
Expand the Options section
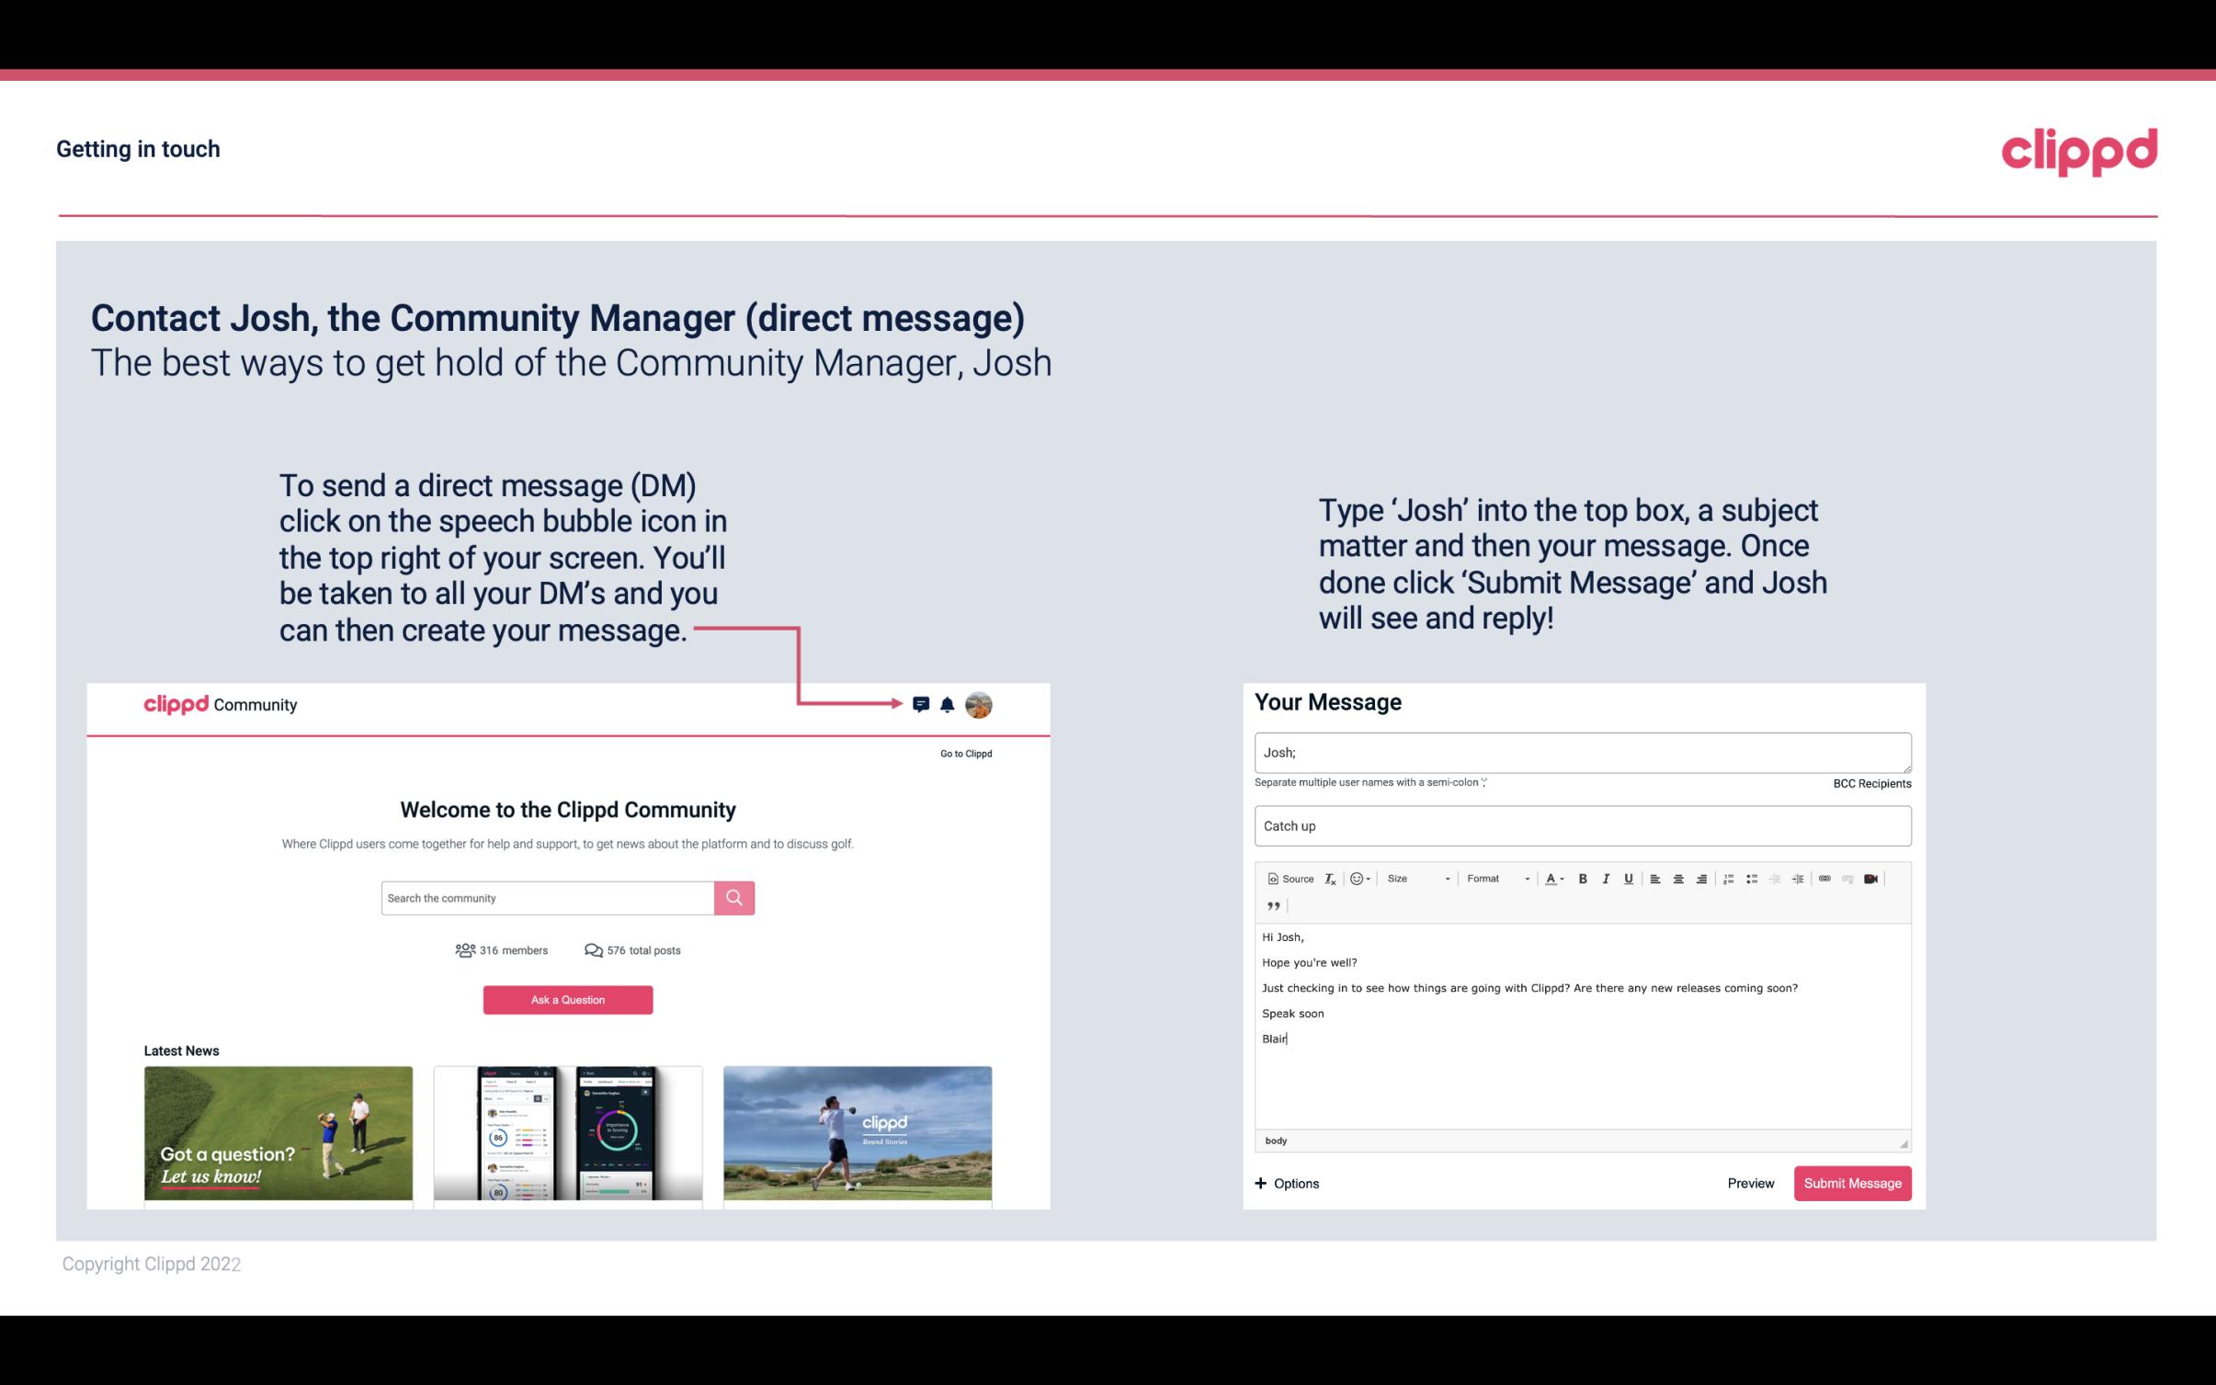(x=1288, y=1183)
